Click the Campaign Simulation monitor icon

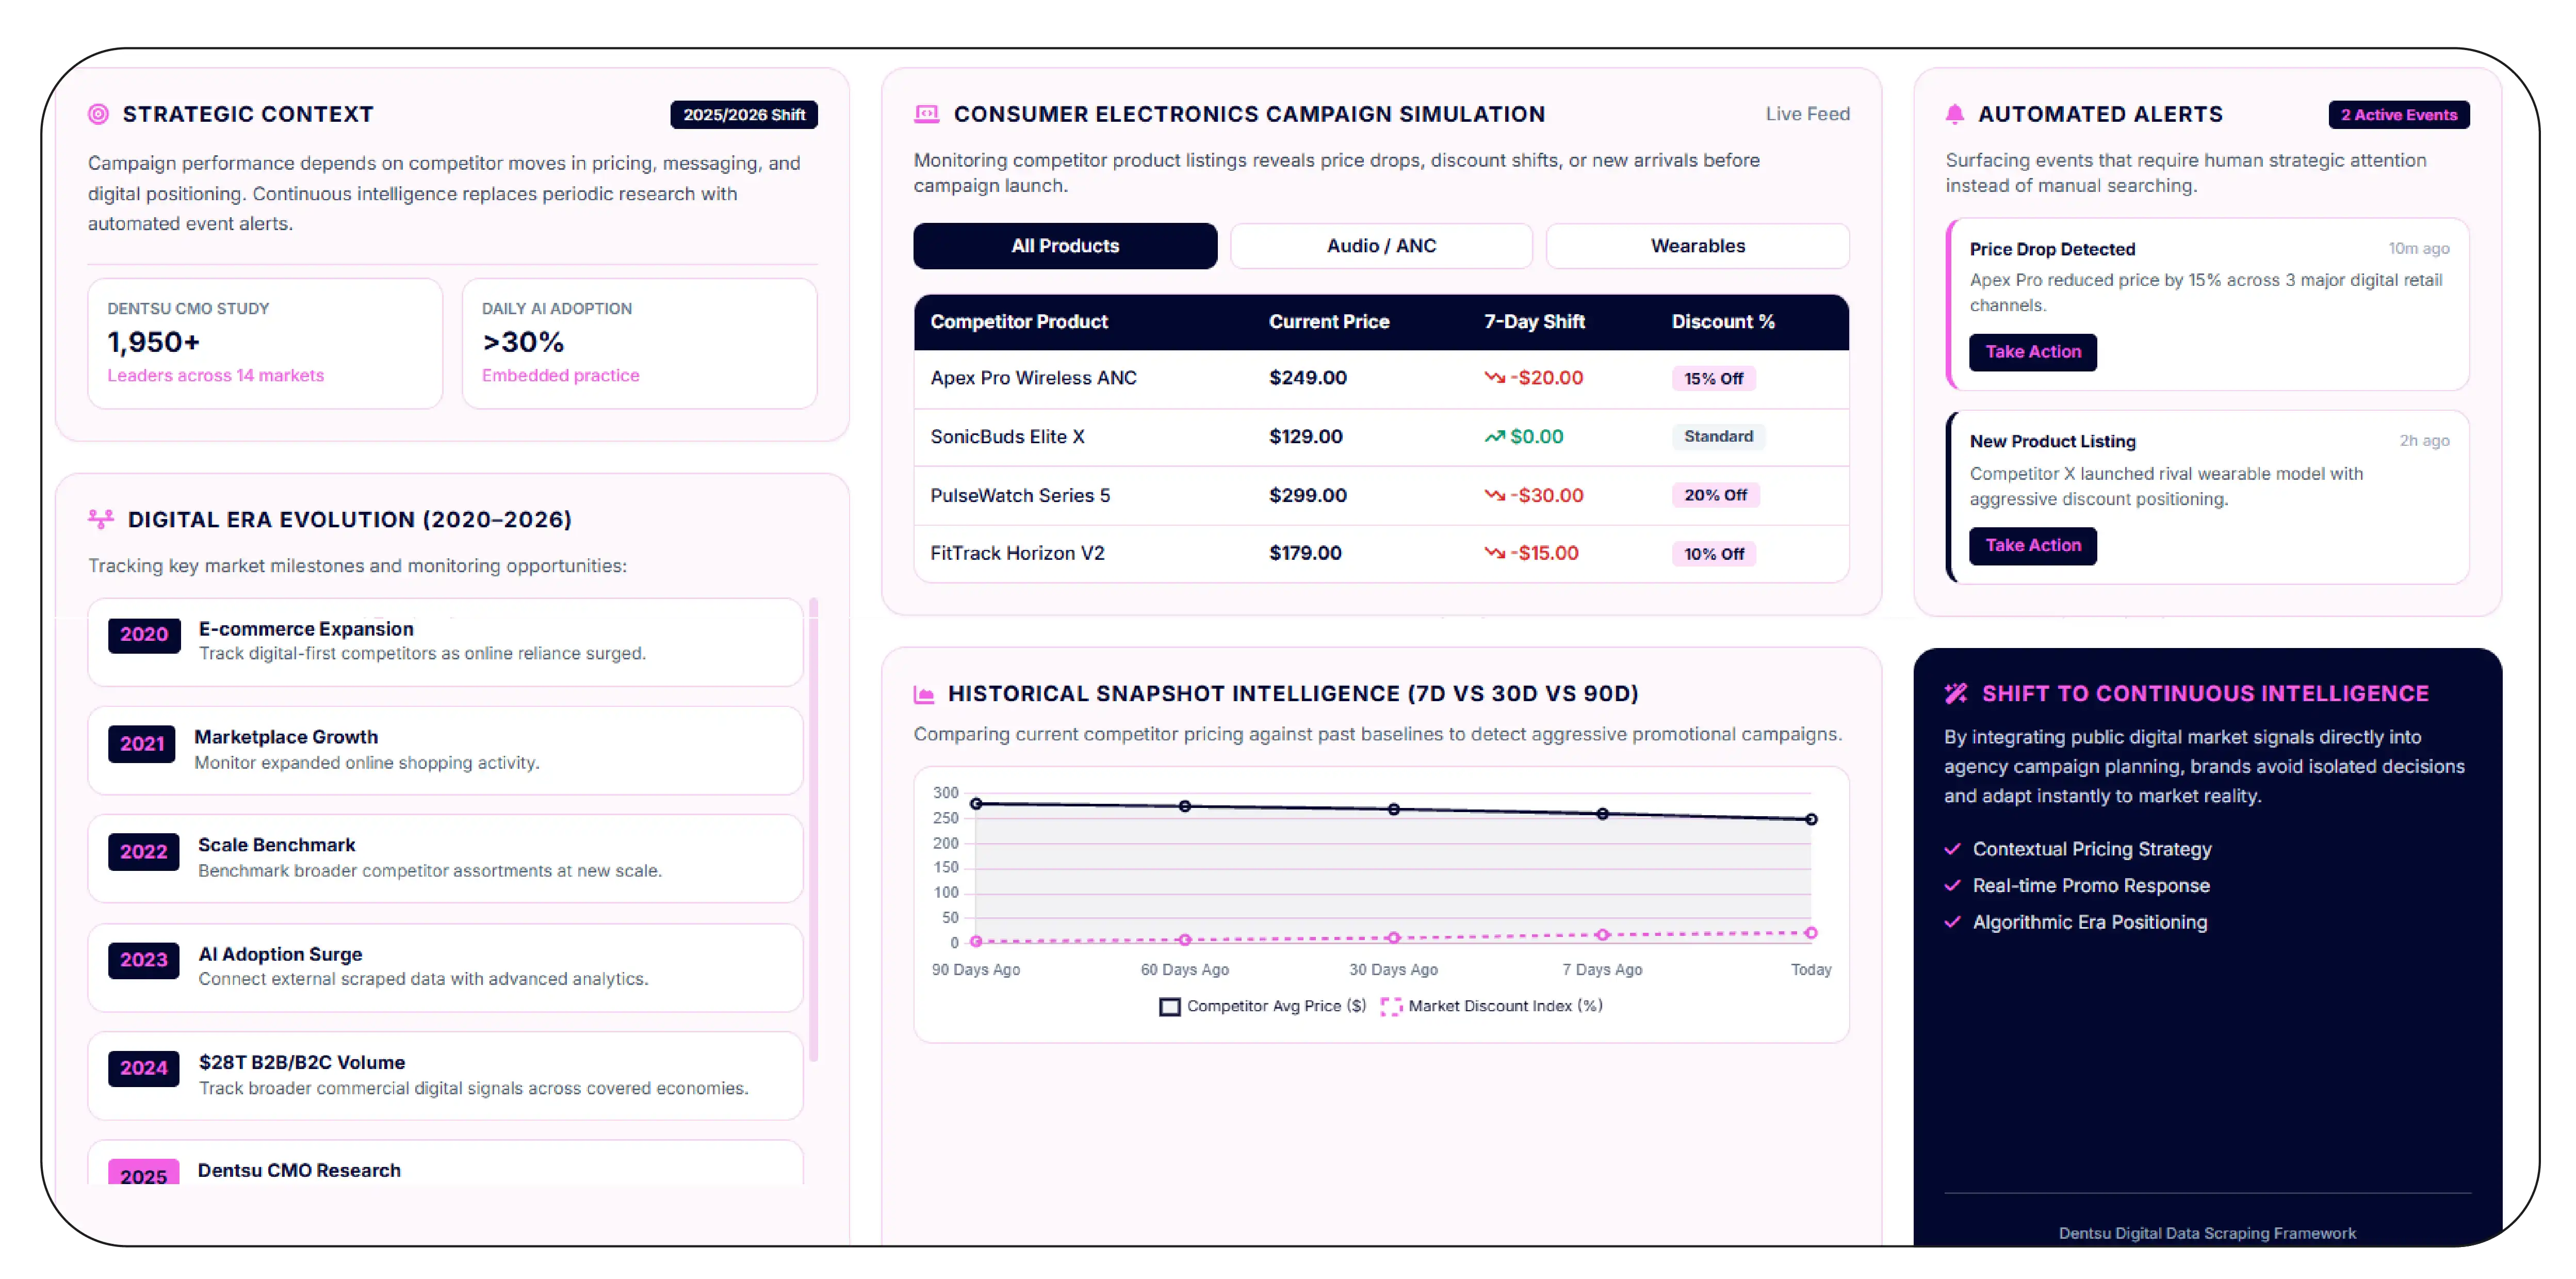(x=927, y=114)
